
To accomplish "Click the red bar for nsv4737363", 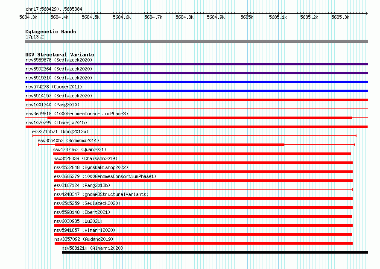I will 202,154.
